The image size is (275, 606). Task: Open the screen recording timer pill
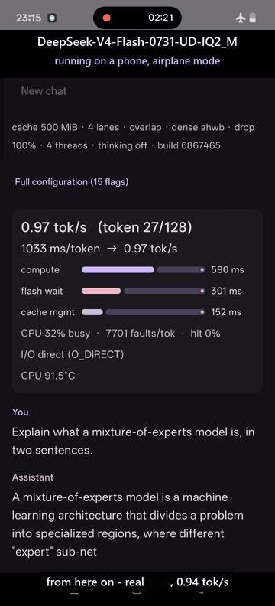tap(137, 18)
